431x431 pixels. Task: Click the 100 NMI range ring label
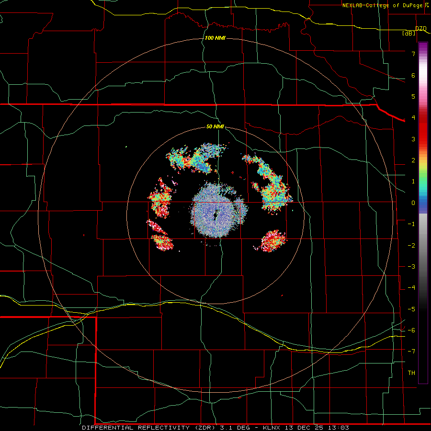(215, 38)
